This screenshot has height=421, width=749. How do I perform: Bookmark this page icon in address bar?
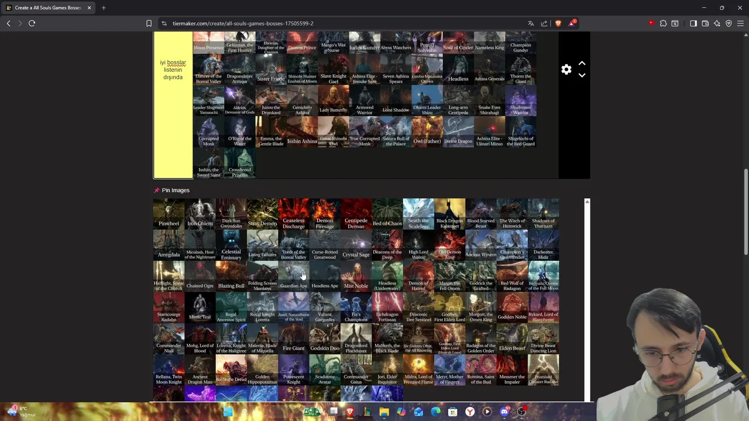(x=149, y=23)
